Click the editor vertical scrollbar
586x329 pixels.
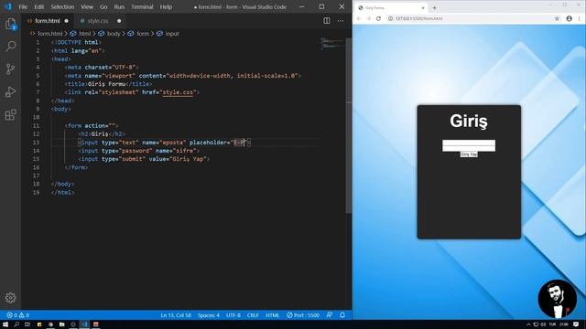click(x=349, y=125)
